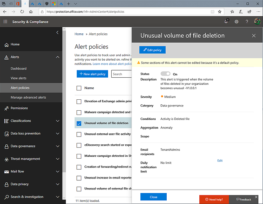Open the app launcher waffle icon
This screenshot has height=204, width=263.
(x=5, y=22)
